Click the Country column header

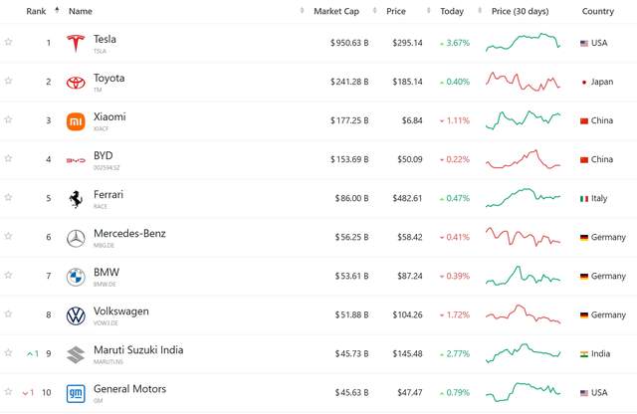(597, 11)
